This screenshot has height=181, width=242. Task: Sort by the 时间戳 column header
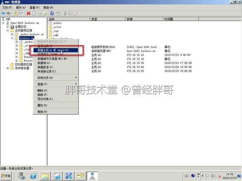coord(181,19)
